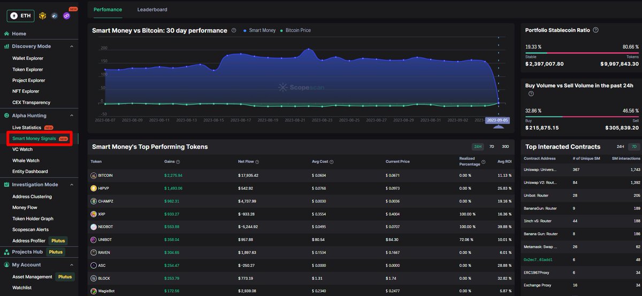The height and width of the screenshot is (296, 642).
Task: Click the CHAMPZ token icon
Action: click(x=94, y=201)
